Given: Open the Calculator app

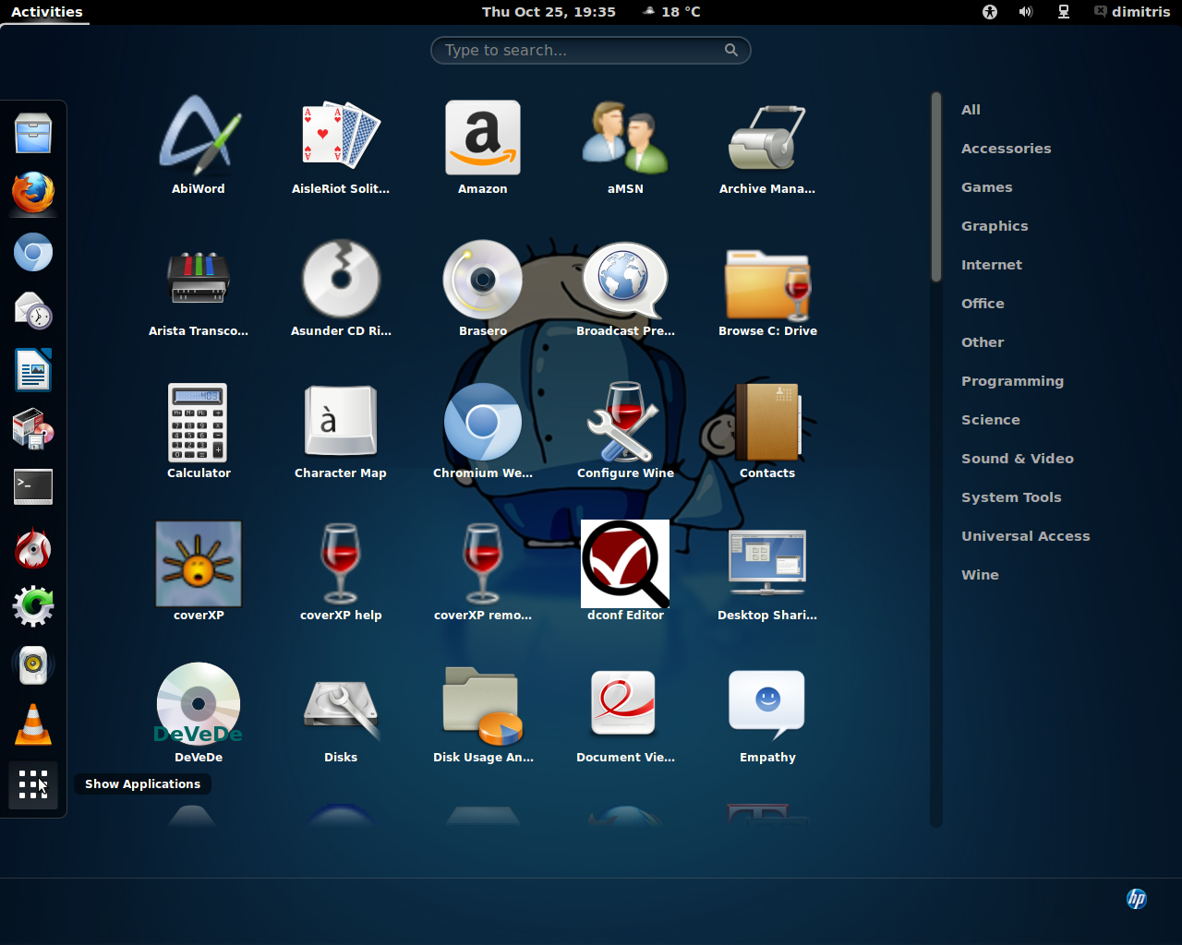Looking at the screenshot, I should 199,423.
